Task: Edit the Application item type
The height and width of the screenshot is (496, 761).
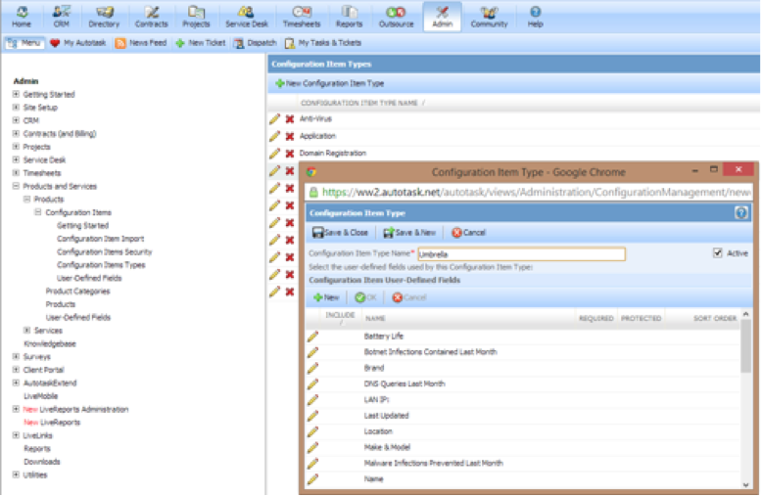Action: tap(274, 136)
